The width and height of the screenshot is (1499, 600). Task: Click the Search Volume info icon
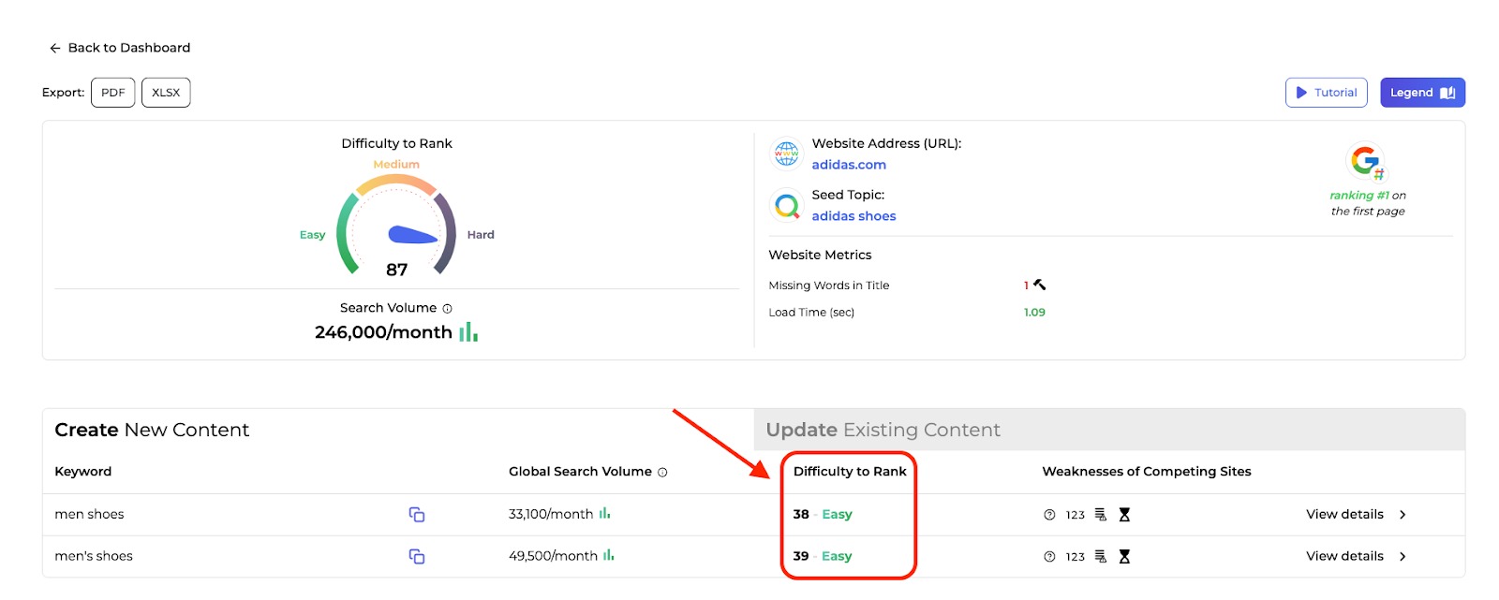pyautogui.click(x=448, y=309)
